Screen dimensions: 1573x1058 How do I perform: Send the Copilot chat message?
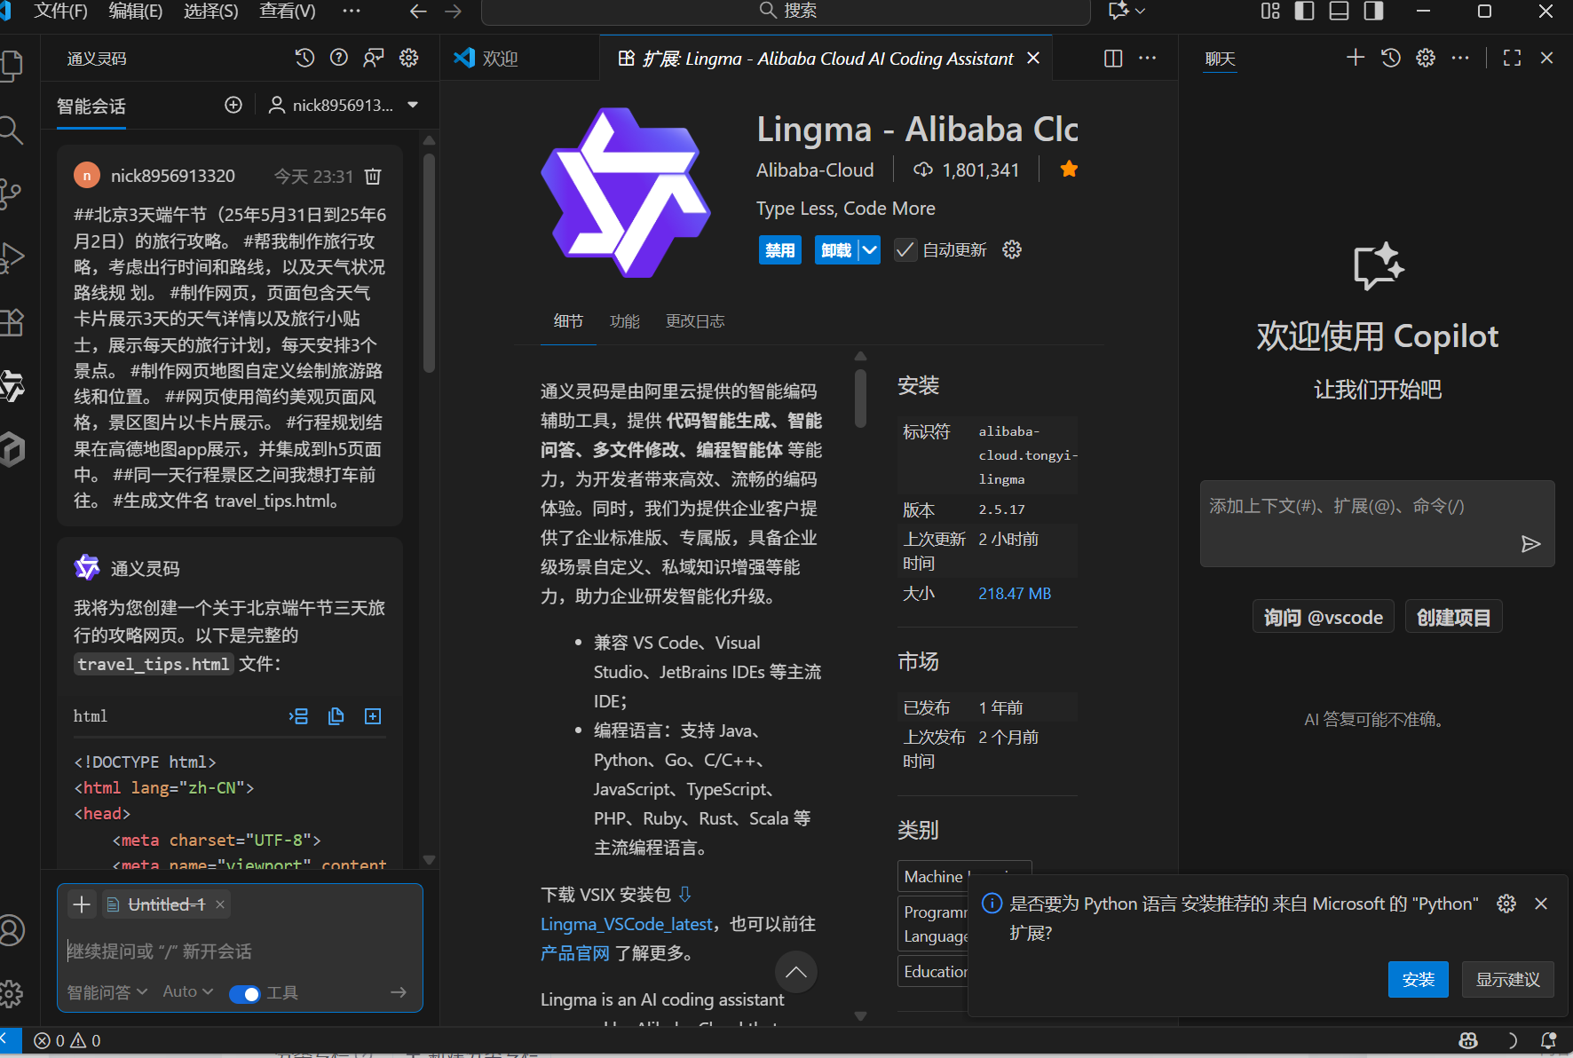(x=1530, y=544)
